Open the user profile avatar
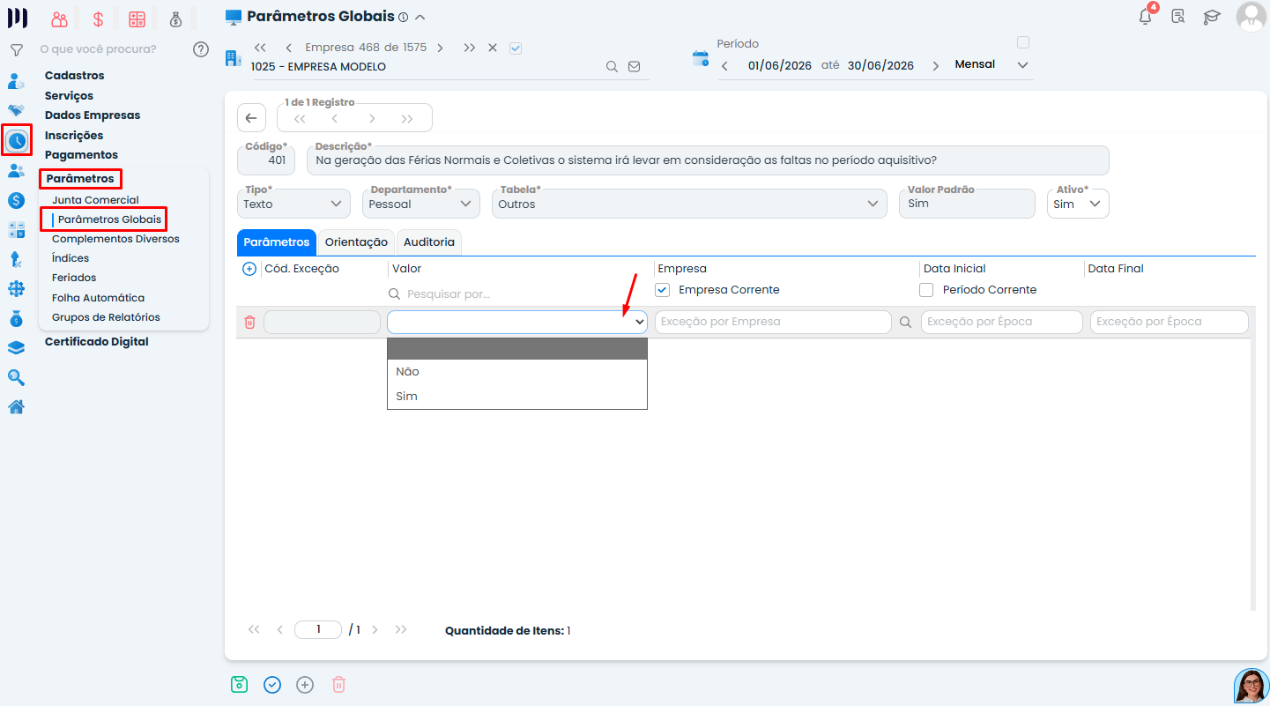Screen dimensions: 1270x706 pyautogui.click(x=1251, y=16)
